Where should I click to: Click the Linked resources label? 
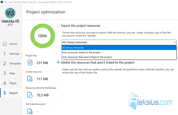pos(34,72)
